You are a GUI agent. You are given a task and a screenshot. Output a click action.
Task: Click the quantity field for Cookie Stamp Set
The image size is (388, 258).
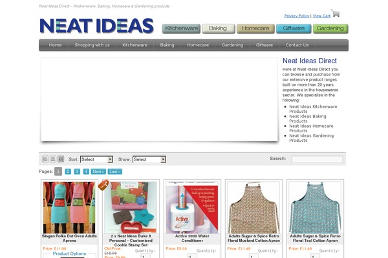(x=145, y=256)
